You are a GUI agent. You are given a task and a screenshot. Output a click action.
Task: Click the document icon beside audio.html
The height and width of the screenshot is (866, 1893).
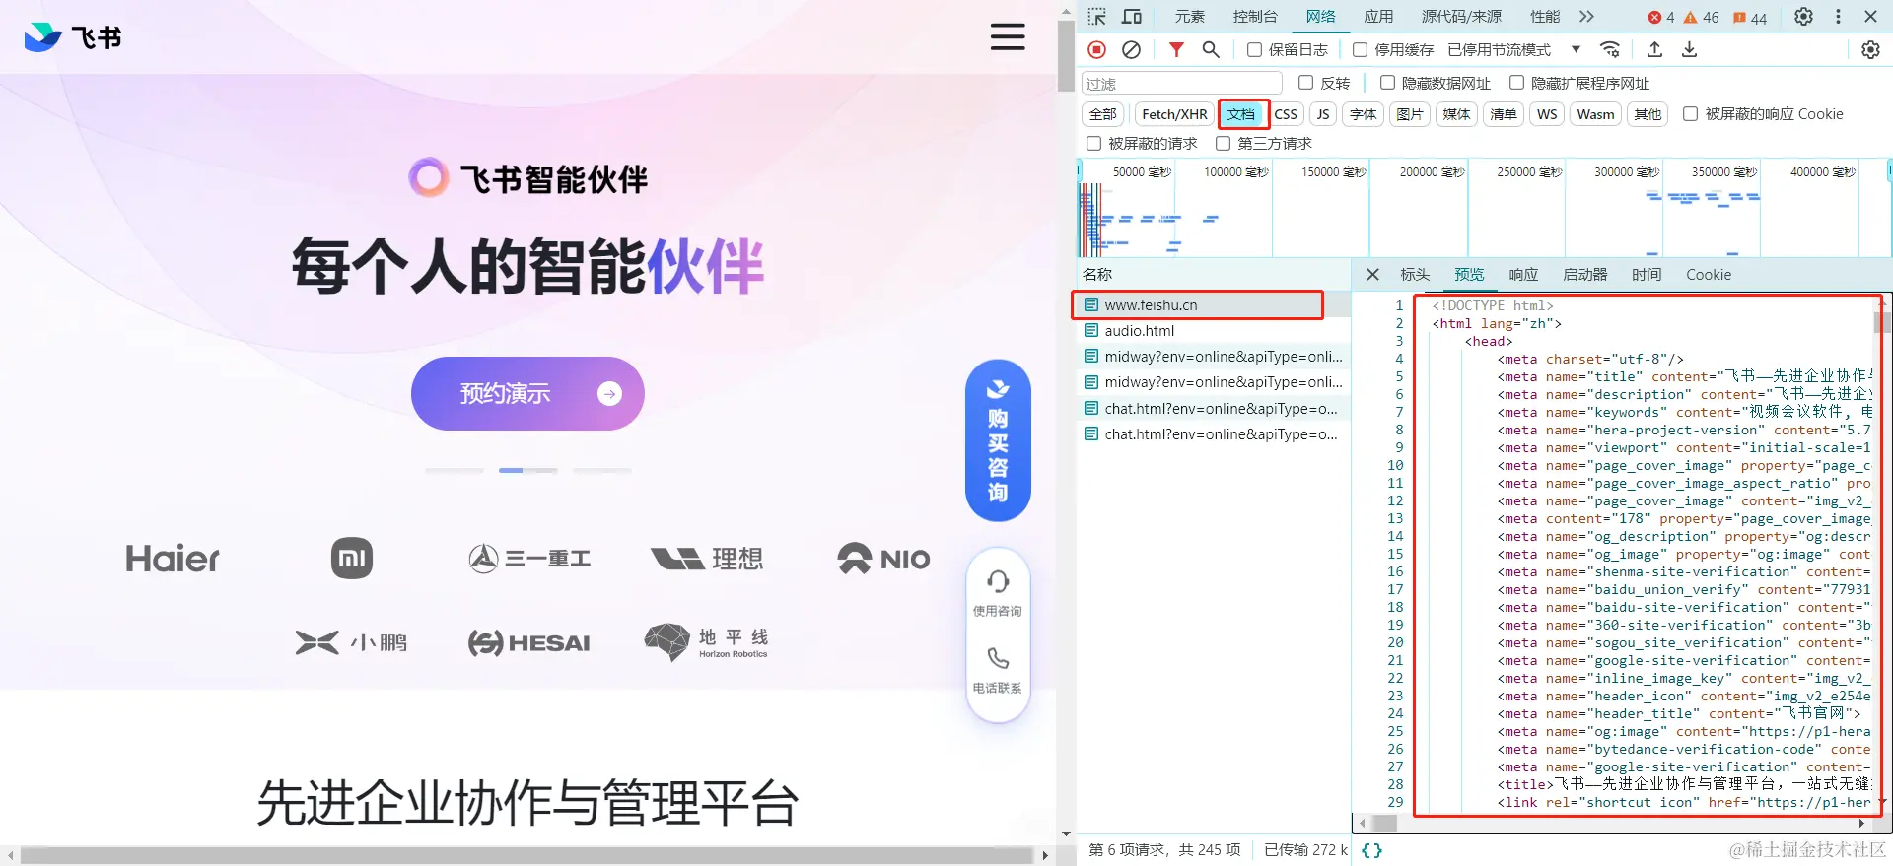[1091, 331]
